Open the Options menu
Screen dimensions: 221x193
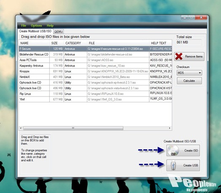point(36,25)
